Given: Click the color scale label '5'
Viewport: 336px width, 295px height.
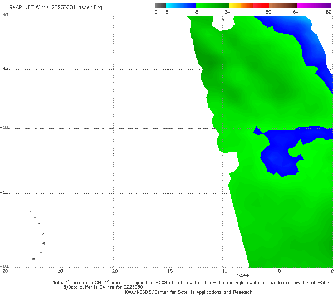Looking at the screenshot, I should tap(167, 12).
